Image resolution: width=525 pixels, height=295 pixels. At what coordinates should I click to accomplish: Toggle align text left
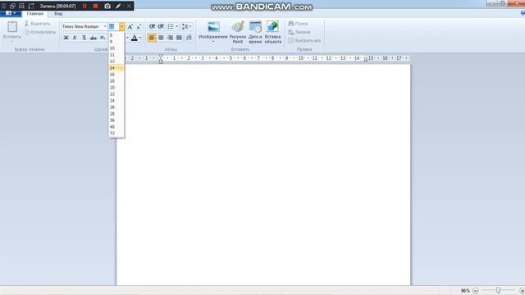pyautogui.click(x=152, y=38)
